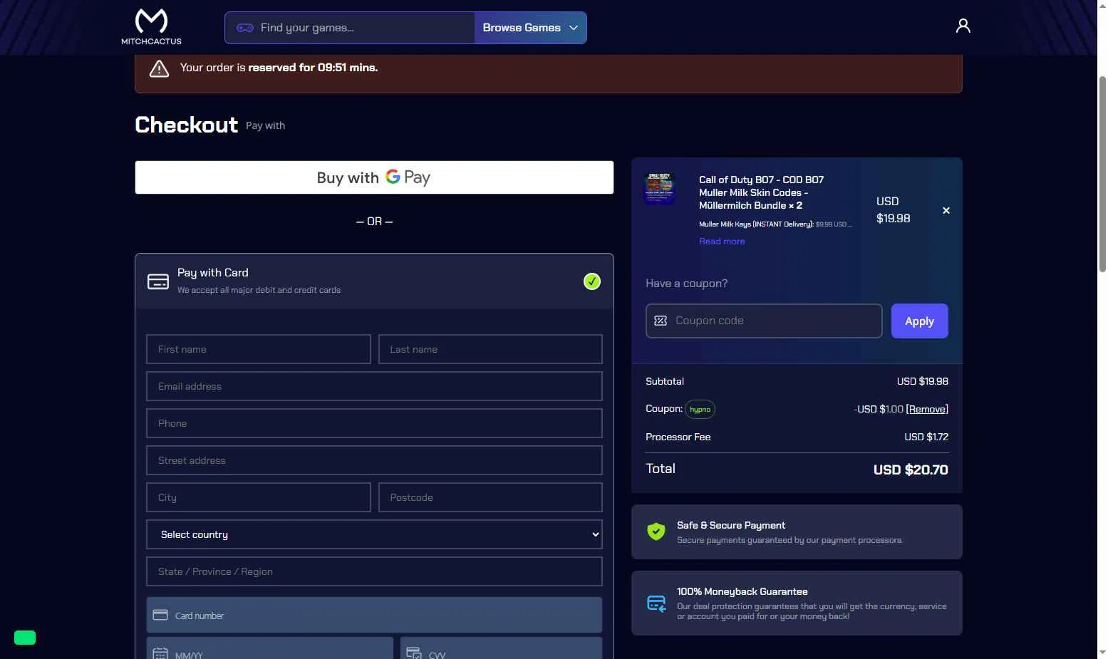Click the calendar icon in MM/YY field
1108x659 pixels.
160,653
